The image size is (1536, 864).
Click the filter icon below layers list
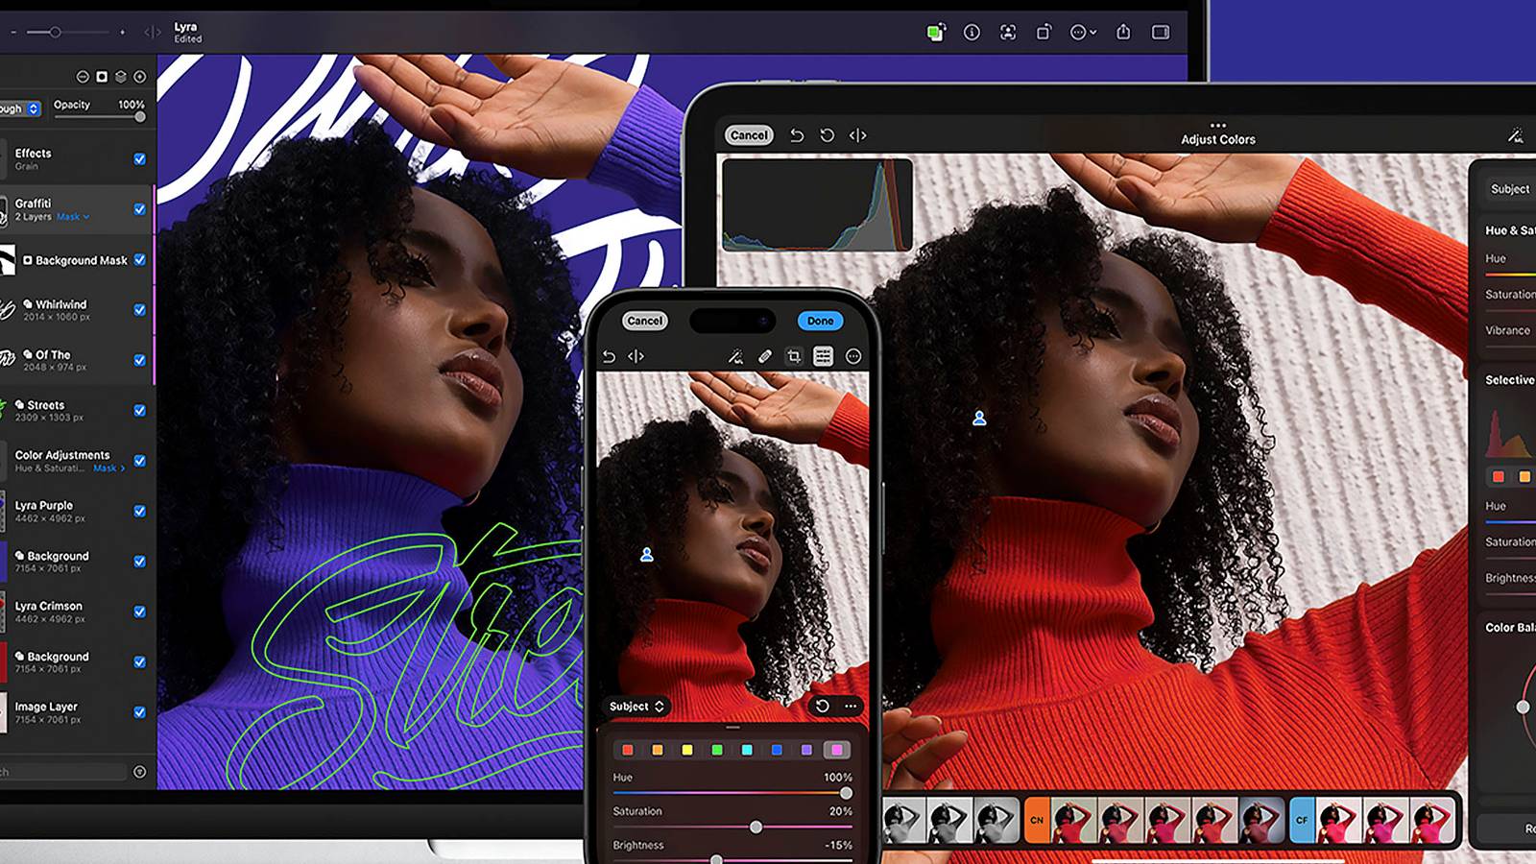click(x=140, y=772)
